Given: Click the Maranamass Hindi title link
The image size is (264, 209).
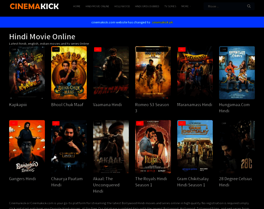Looking at the screenshot, I should pyautogui.click(x=195, y=104).
